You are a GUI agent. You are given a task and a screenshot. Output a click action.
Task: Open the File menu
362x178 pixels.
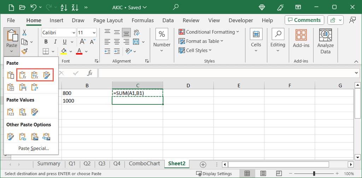[11, 20]
